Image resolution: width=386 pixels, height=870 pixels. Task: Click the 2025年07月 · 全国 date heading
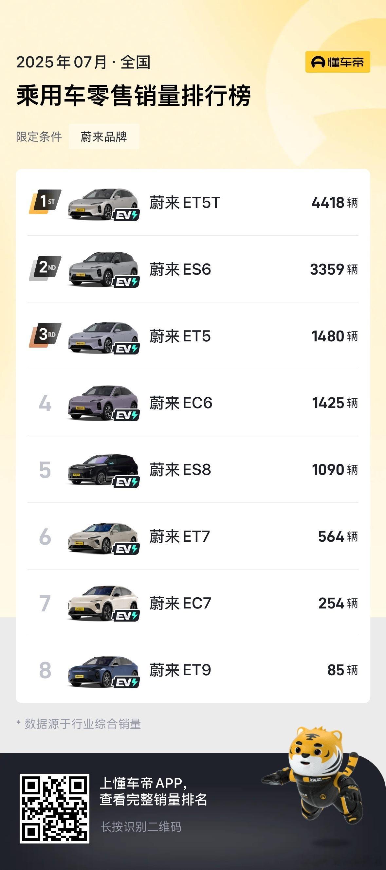pos(83,62)
